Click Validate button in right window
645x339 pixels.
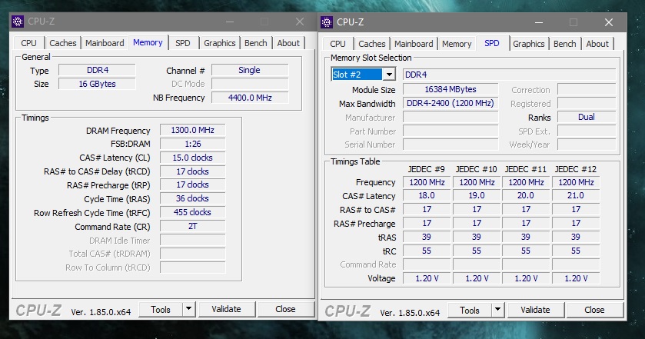click(x=535, y=310)
